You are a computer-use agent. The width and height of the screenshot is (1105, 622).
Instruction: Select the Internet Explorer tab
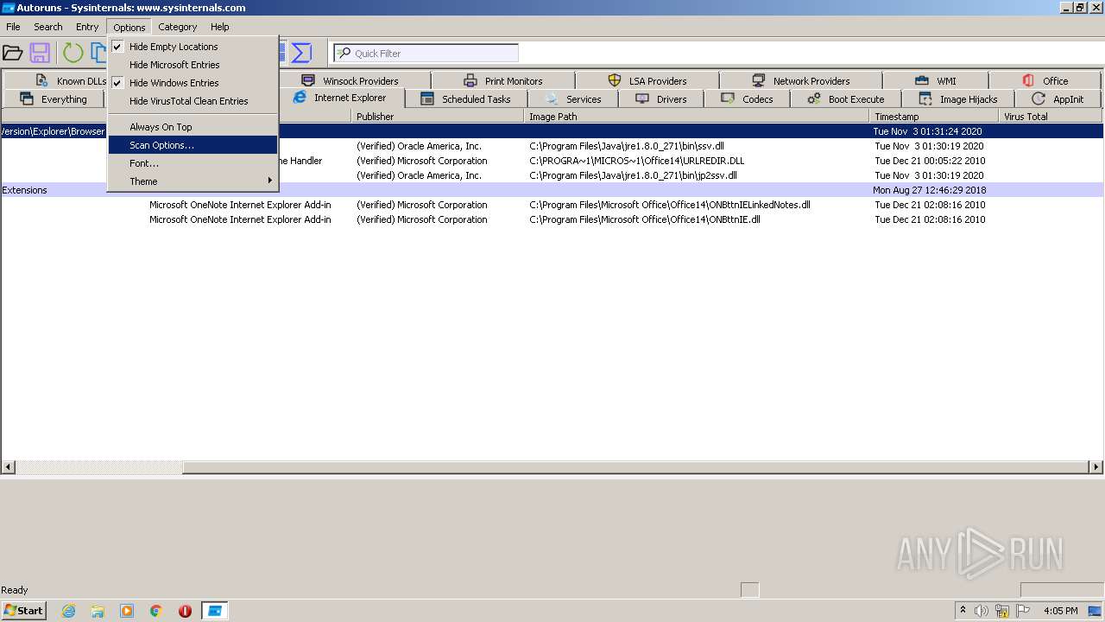tap(340, 98)
